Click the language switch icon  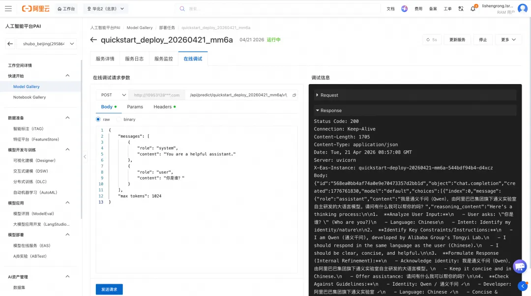click(461, 9)
